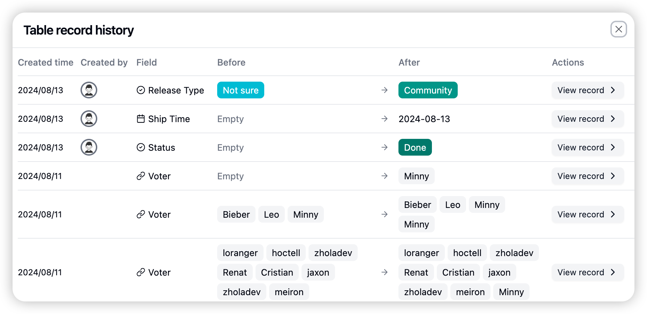The width and height of the screenshot is (647, 314).
Task: Select the green Community tag
Action: 428,90
